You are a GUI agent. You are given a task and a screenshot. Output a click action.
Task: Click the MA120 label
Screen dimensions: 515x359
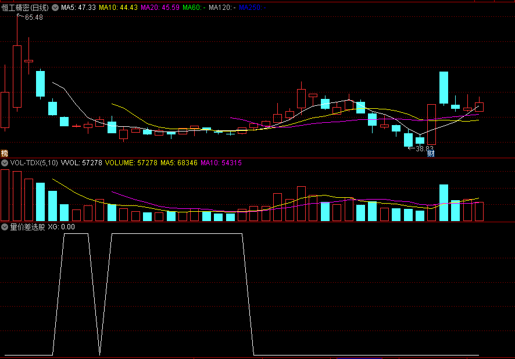pyautogui.click(x=223, y=7)
